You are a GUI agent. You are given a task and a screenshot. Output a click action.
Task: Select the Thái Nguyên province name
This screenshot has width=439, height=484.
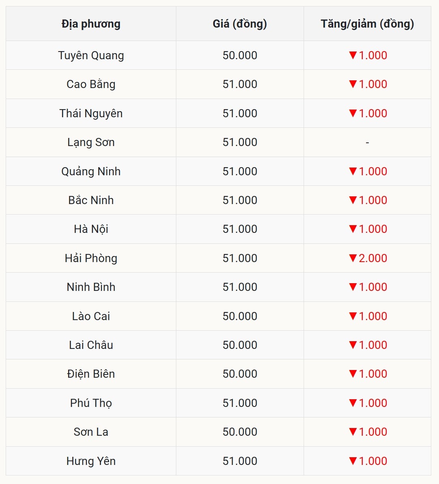click(x=91, y=113)
